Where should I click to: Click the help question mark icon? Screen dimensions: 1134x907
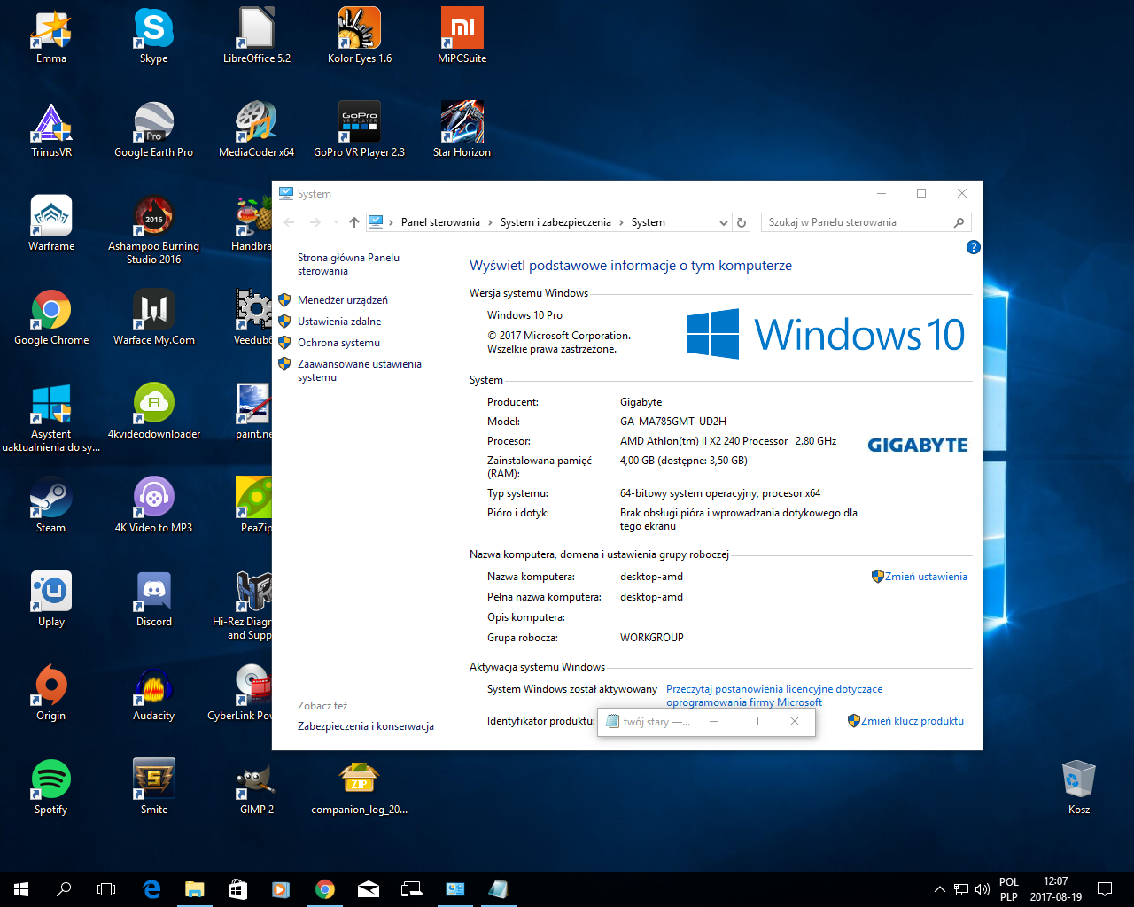click(973, 247)
